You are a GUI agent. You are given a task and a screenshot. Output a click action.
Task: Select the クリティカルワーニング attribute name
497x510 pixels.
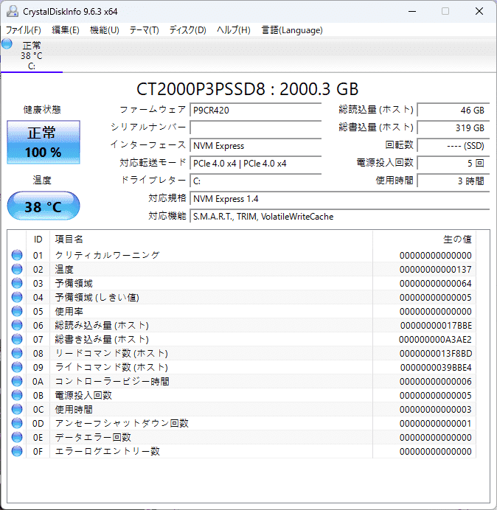point(108,255)
